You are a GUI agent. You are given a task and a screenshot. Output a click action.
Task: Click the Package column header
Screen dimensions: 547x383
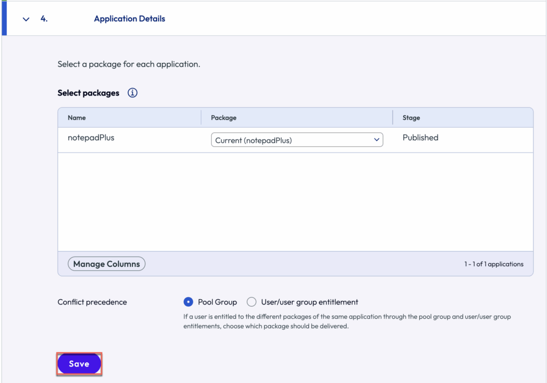pos(223,117)
